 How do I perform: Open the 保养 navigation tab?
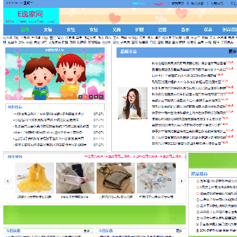pos(208,30)
